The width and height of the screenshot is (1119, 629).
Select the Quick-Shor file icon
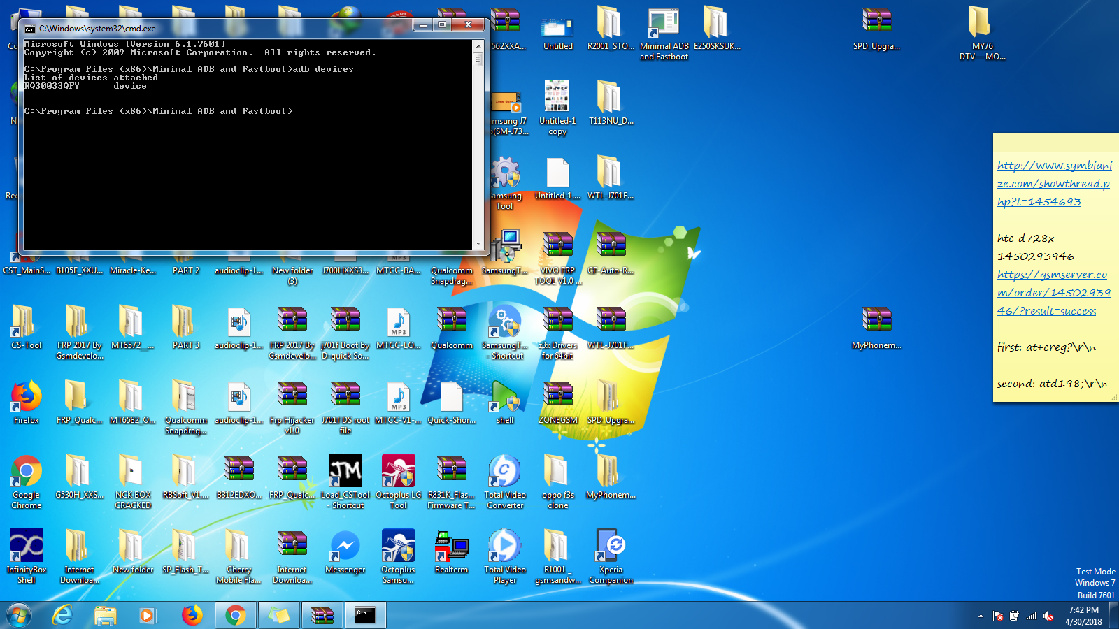(451, 403)
